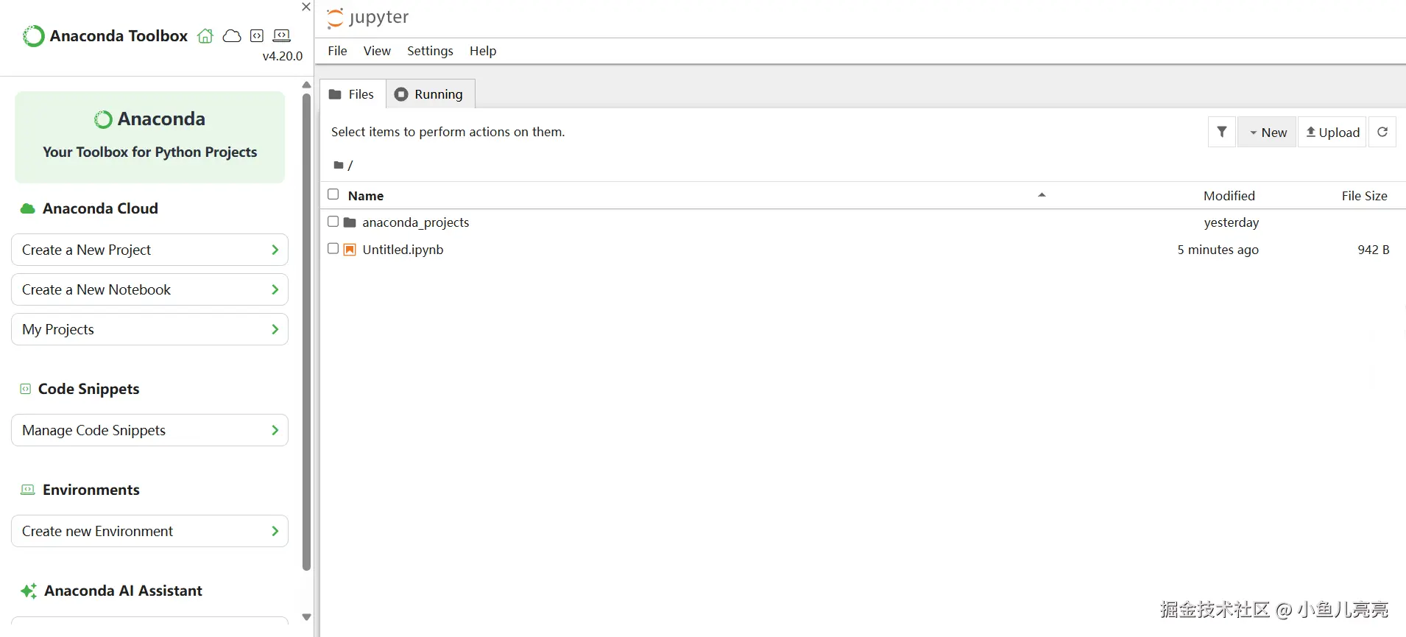Open the New dropdown
This screenshot has height=637, width=1406.
[1267, 132]
